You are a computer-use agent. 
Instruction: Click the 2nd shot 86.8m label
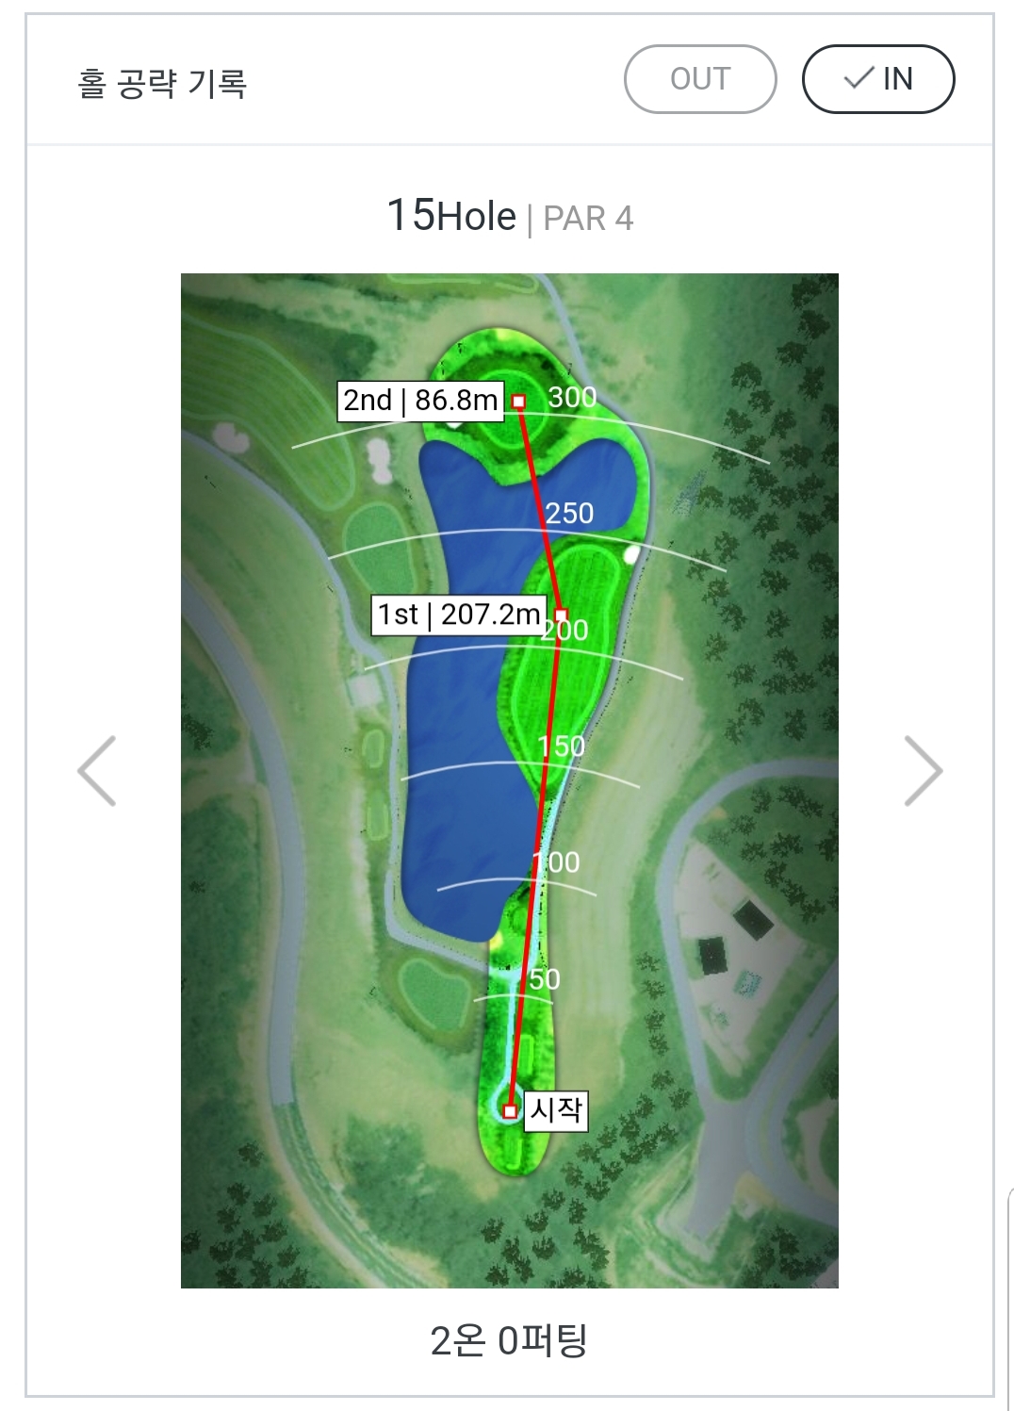pyautogui.click(x=420, y=401)
